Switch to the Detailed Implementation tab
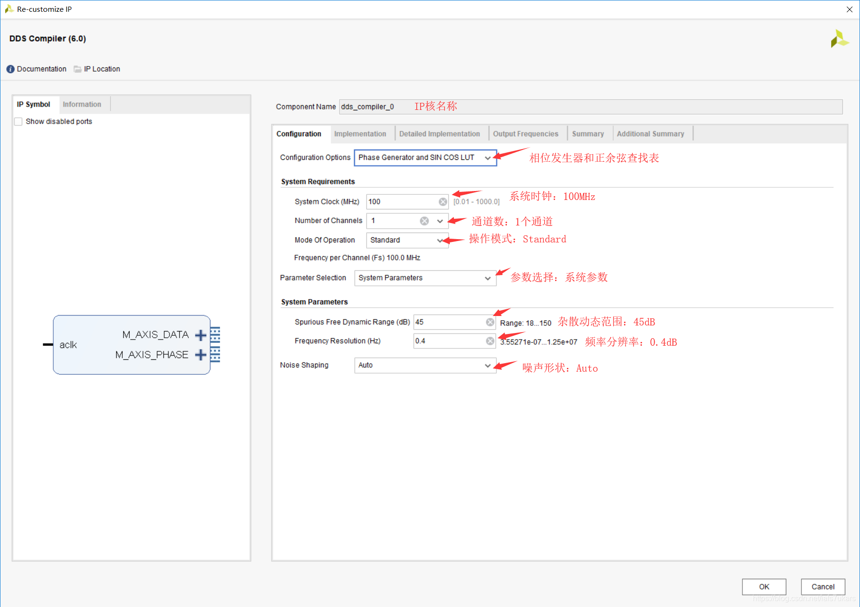 [x=439, y=134]
